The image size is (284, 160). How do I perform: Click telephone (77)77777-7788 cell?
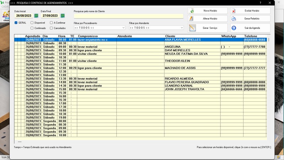pos(255,47)
